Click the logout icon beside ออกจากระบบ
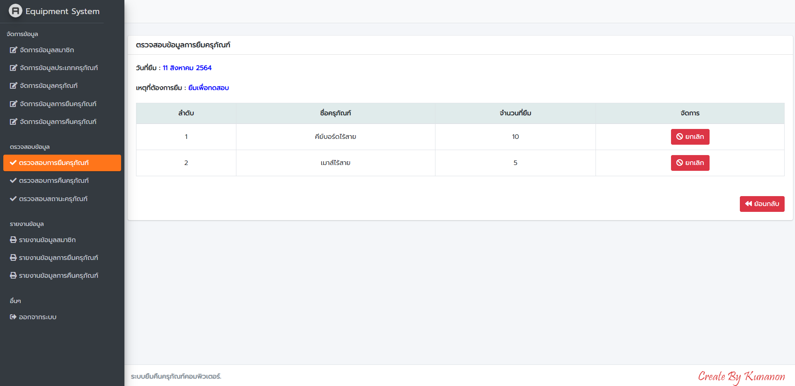Image resolution: width=795 pixels, height=386 pixels. point(13,317)
